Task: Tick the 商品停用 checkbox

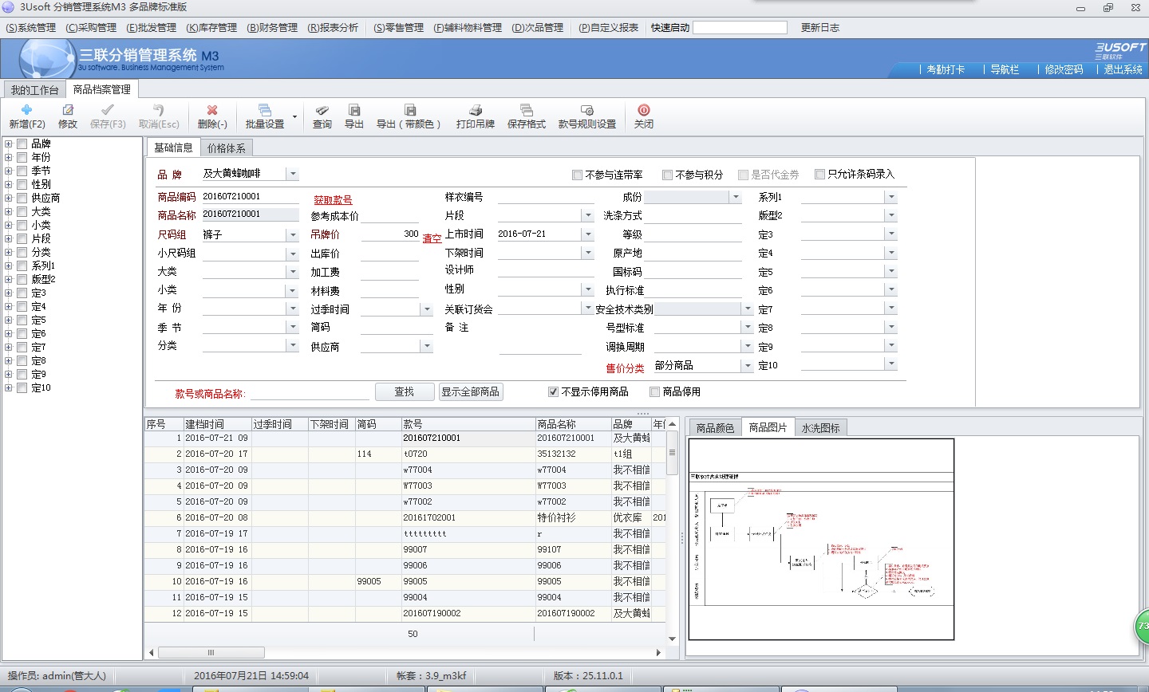Action: pos(655,392)
